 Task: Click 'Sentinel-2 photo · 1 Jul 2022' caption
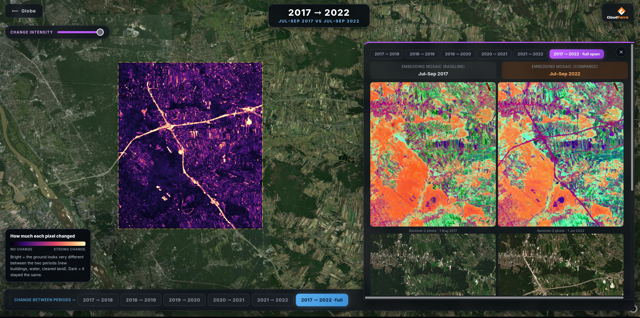561,231
